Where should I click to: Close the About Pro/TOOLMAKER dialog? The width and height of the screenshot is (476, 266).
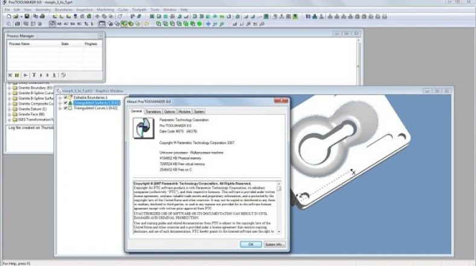tap(281, 100)
